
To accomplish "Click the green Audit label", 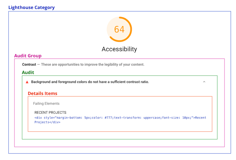I will click(x=28, y=73).
